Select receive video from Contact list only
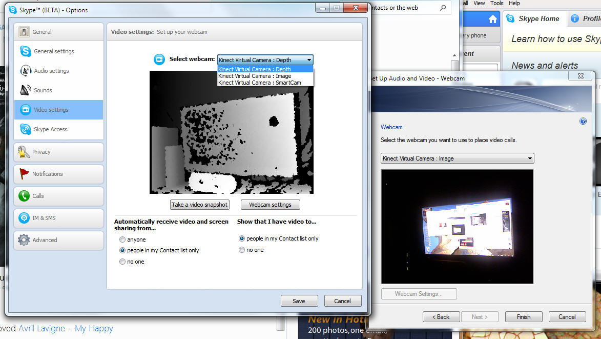The width and height of the screenshot is (601, 339). tap(122, 250)
